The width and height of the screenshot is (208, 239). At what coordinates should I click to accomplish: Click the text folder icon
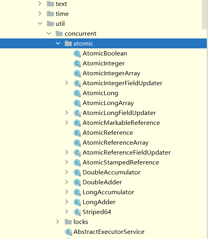click(50, 4)
